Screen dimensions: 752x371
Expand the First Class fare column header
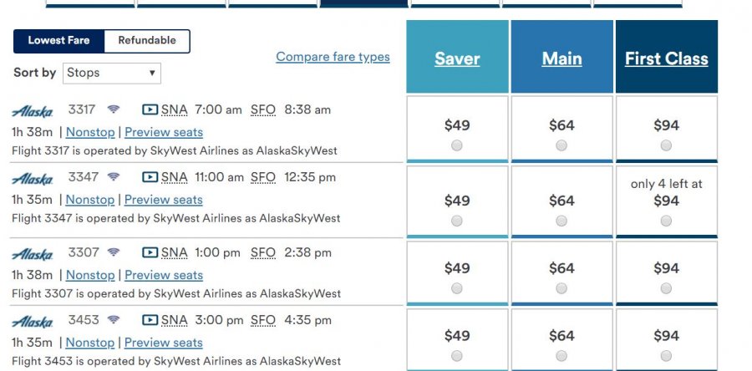click(666, 58)
